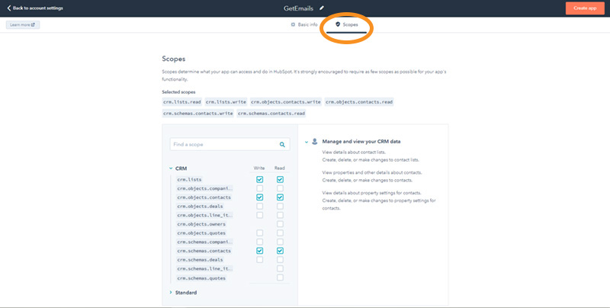Enable Read for crm.schemas.line_items

point(280,269)
